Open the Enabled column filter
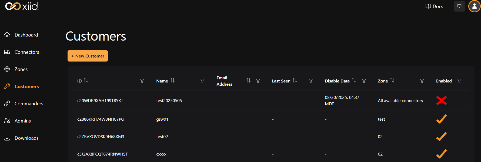 [459, 81]
